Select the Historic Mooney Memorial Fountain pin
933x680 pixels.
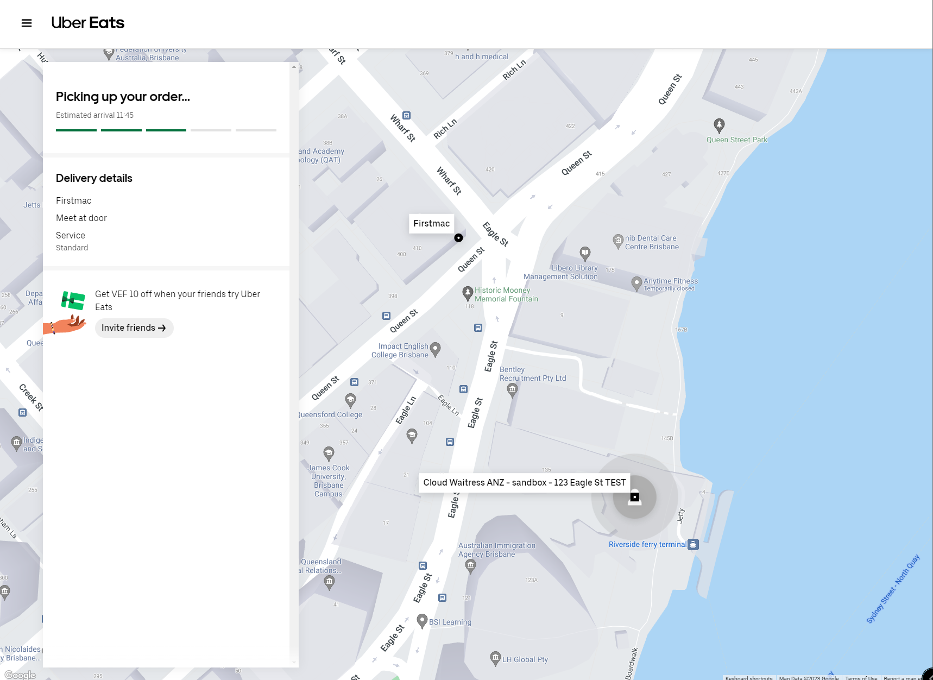[468, 293]
